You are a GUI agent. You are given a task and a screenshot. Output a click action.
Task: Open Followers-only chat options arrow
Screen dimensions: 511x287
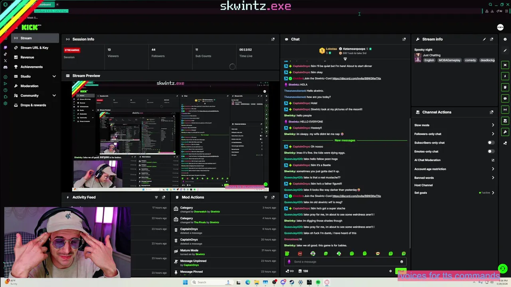[x=493, y=134]
